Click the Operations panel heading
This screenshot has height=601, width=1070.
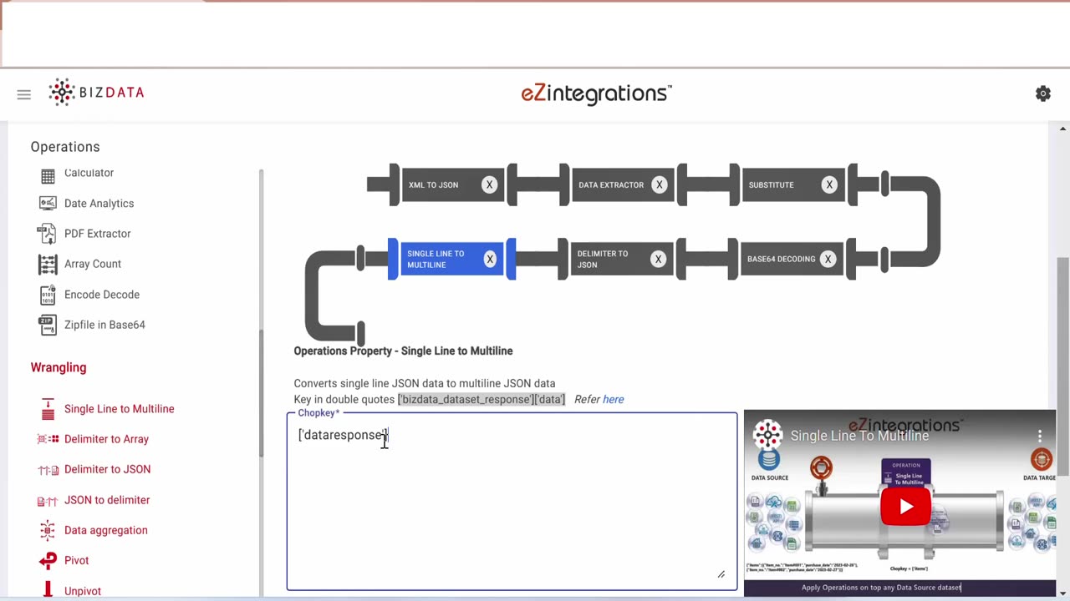point(65,147)
